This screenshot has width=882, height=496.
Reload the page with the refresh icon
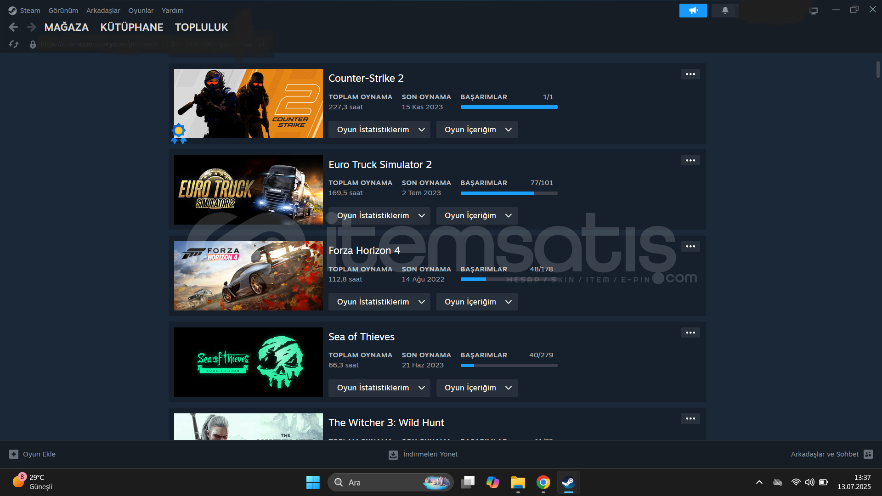[x=14, y=44]
